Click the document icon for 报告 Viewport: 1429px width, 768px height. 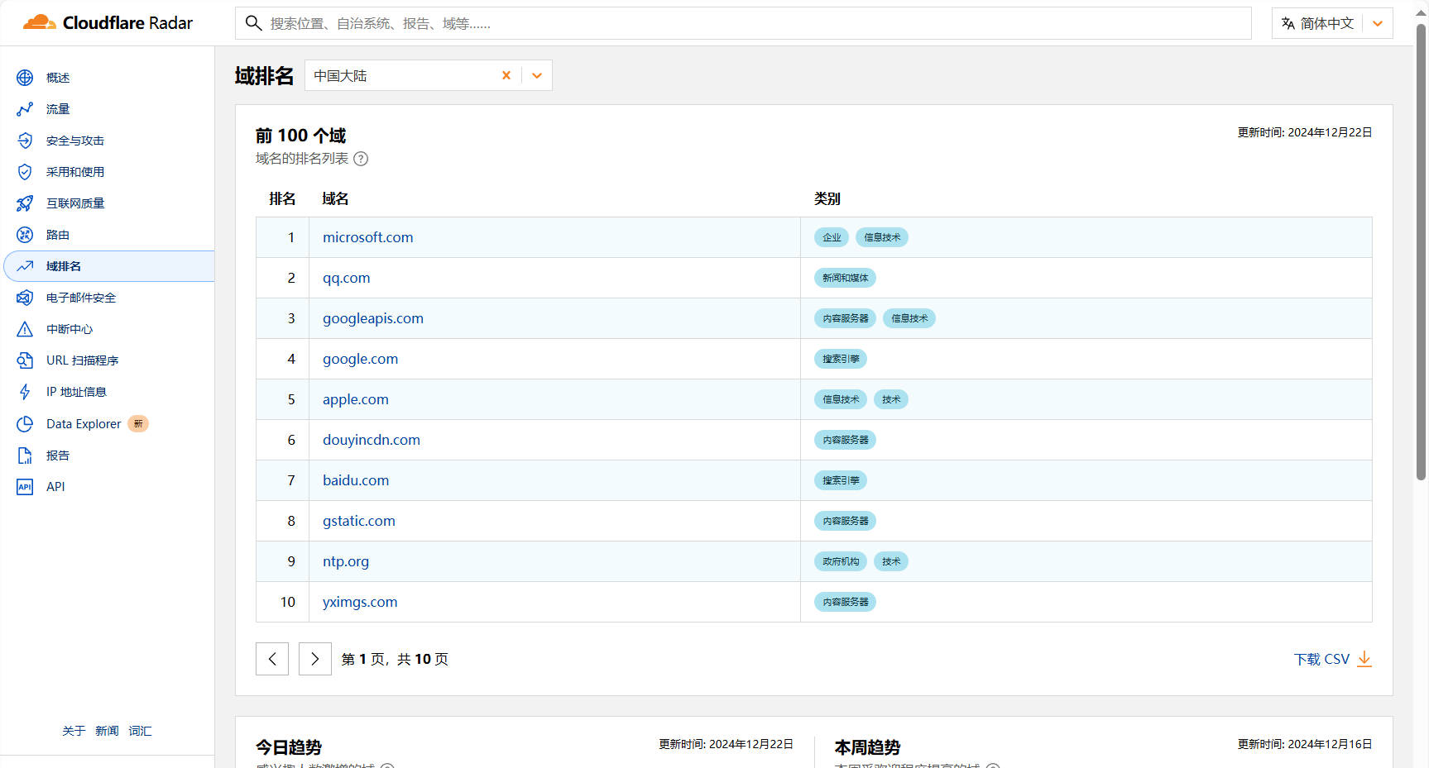pos(25,456)
